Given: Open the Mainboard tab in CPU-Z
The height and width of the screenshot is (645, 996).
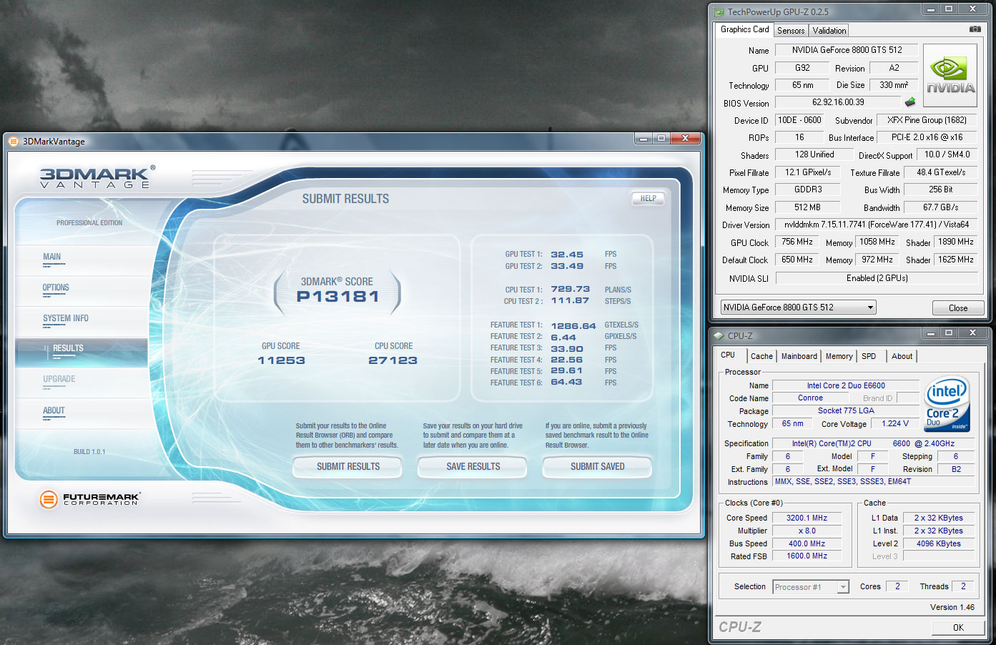Looking at the screenshot, I should (799, 356).
